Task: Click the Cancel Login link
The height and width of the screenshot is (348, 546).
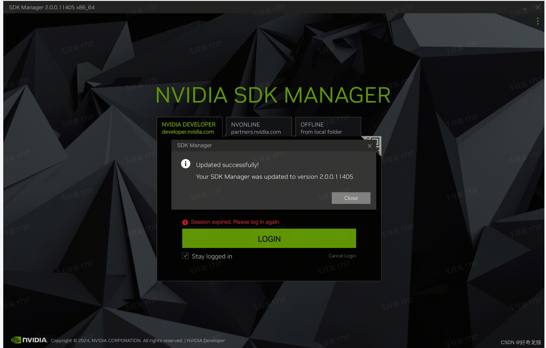Action: (x=342, y=256)
